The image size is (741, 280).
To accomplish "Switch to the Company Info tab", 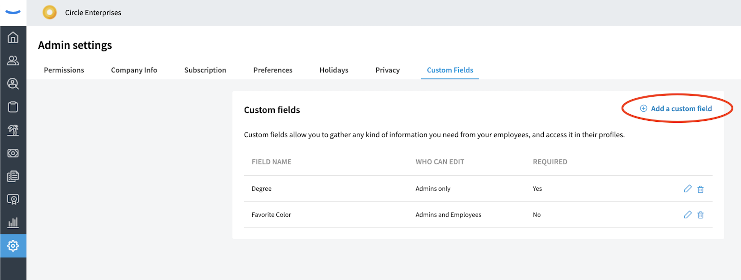I will tap(134, 70).
